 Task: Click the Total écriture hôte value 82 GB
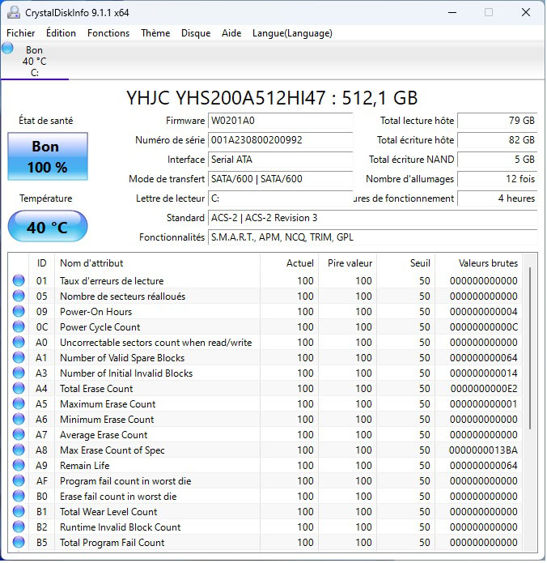tap(498, 140)
